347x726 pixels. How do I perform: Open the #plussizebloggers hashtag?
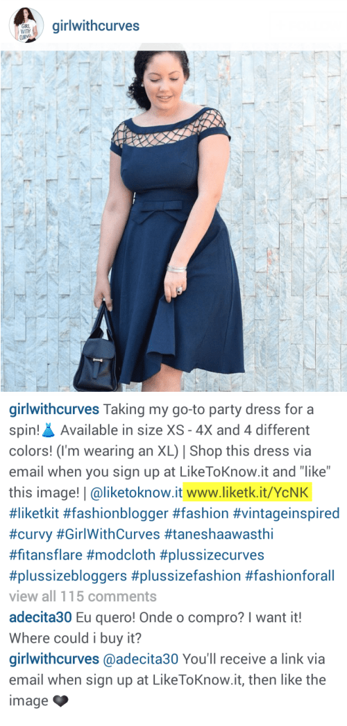point(67,576)
